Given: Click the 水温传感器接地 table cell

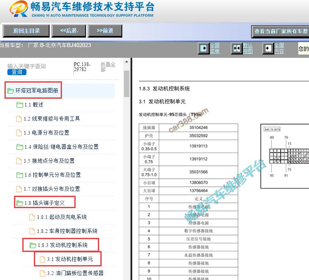Looking at the screenshot, I should coord(198,255).
